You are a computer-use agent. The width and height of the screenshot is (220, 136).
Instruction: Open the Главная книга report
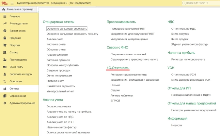point(55,81)
